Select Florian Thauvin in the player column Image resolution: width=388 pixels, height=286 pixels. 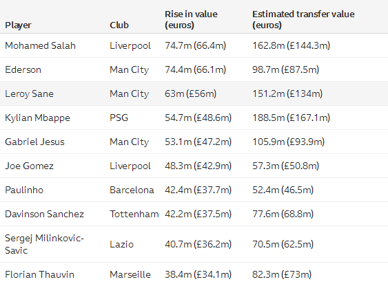pyautogui.click(x=39, y=274)
